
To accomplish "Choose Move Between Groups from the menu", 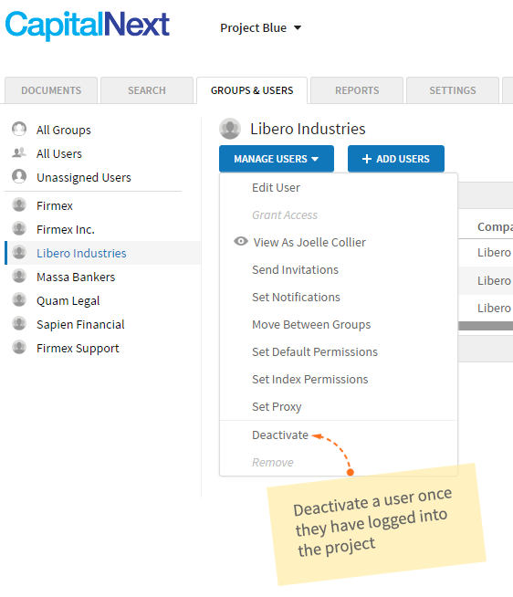I will click(311, 324).
